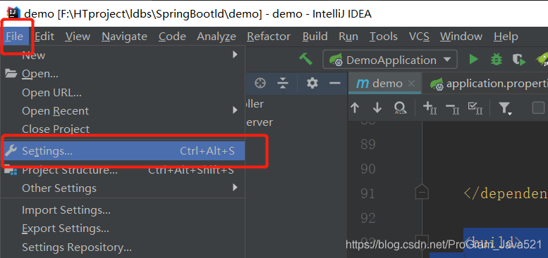The height and width of the screenshot is (258, 548).
Task: Click line number 92 in gutter
Action: coord(368,219)
